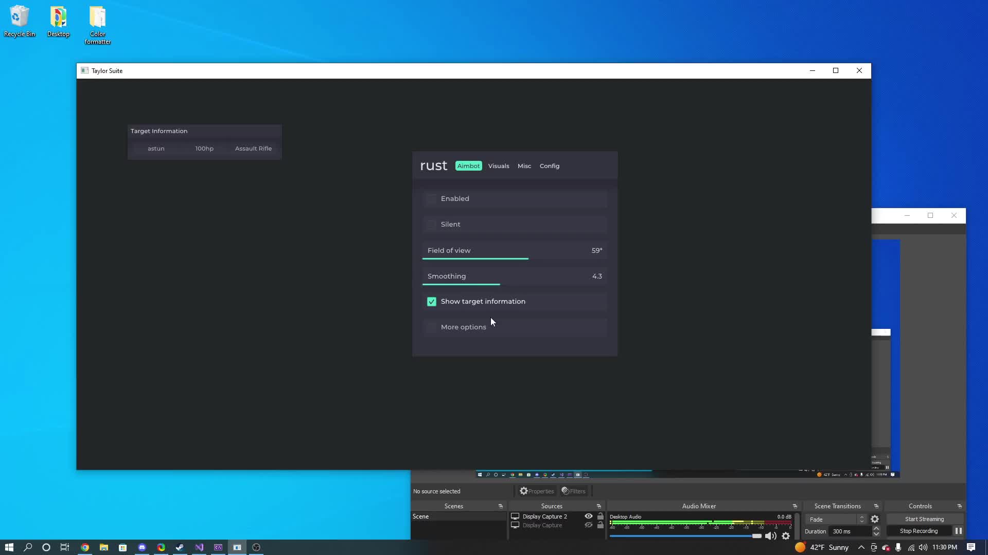
Task: Open the Recycle Bin desktop icon
Action: point(20,22)
